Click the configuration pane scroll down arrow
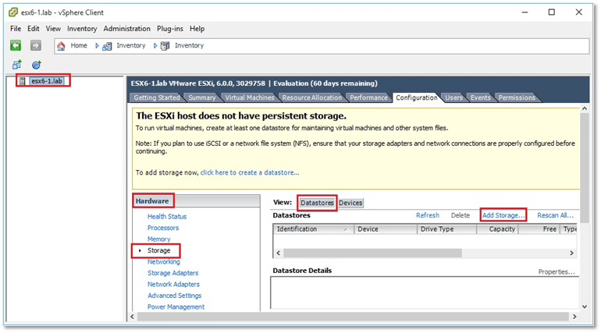The height and width of the screenshot is (333, 601). tap(584, 306)
